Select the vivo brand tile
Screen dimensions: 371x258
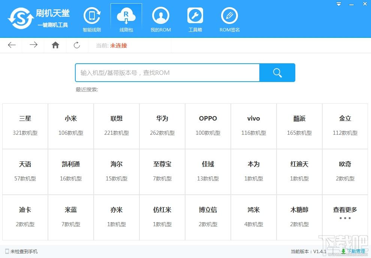coord(253,126)
